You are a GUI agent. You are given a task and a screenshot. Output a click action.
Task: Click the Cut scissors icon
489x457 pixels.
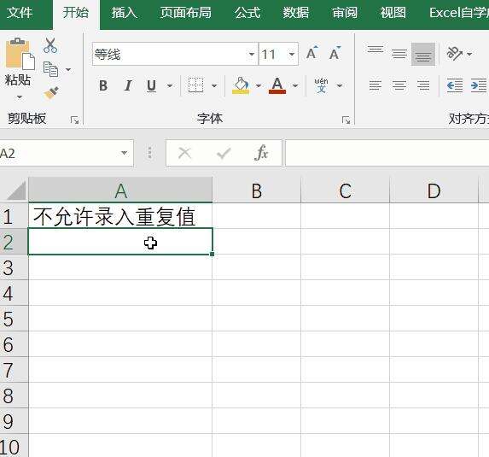coord(50,45)
